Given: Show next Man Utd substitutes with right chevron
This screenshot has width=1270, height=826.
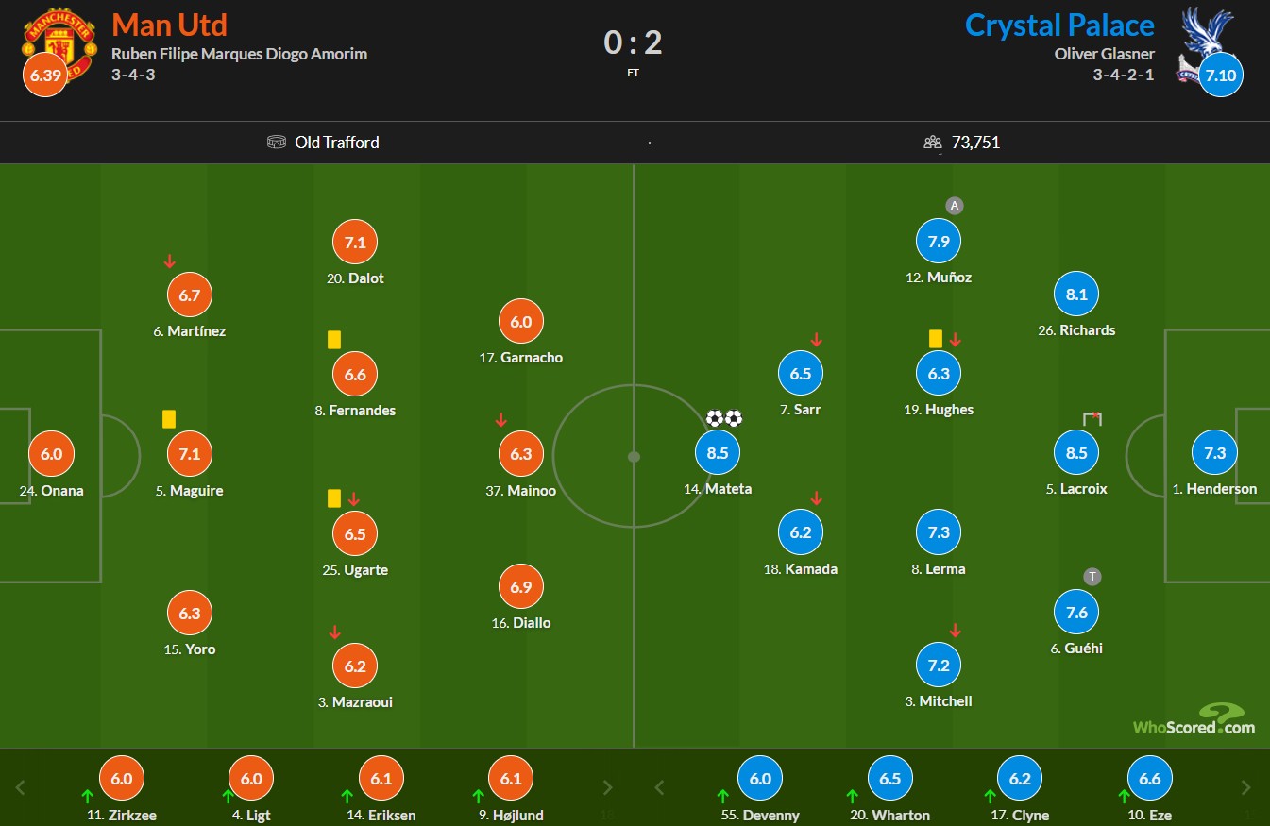Looking at the screenshot, I should click(x=608, y=787).
